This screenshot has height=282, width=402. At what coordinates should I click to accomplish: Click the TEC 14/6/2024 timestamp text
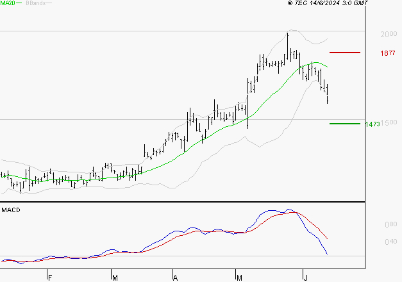coord(328,3)
